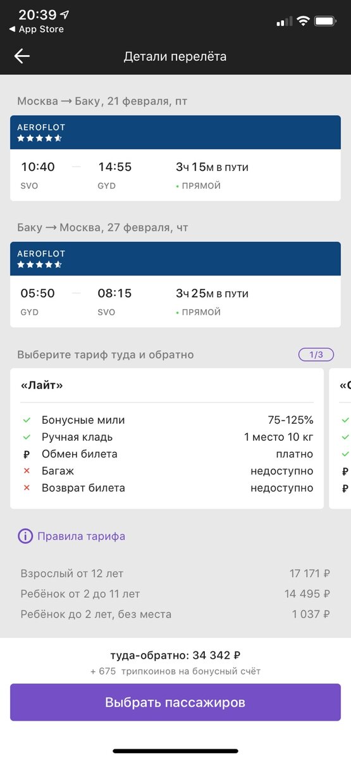Tap Взрослый от 12 лет price row
The width and height of the screenshot is (351, 760).
coord(175,574)
